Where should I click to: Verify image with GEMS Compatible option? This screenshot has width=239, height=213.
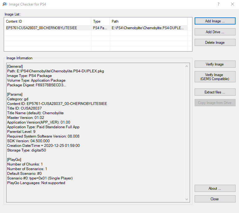pos(215,77)
